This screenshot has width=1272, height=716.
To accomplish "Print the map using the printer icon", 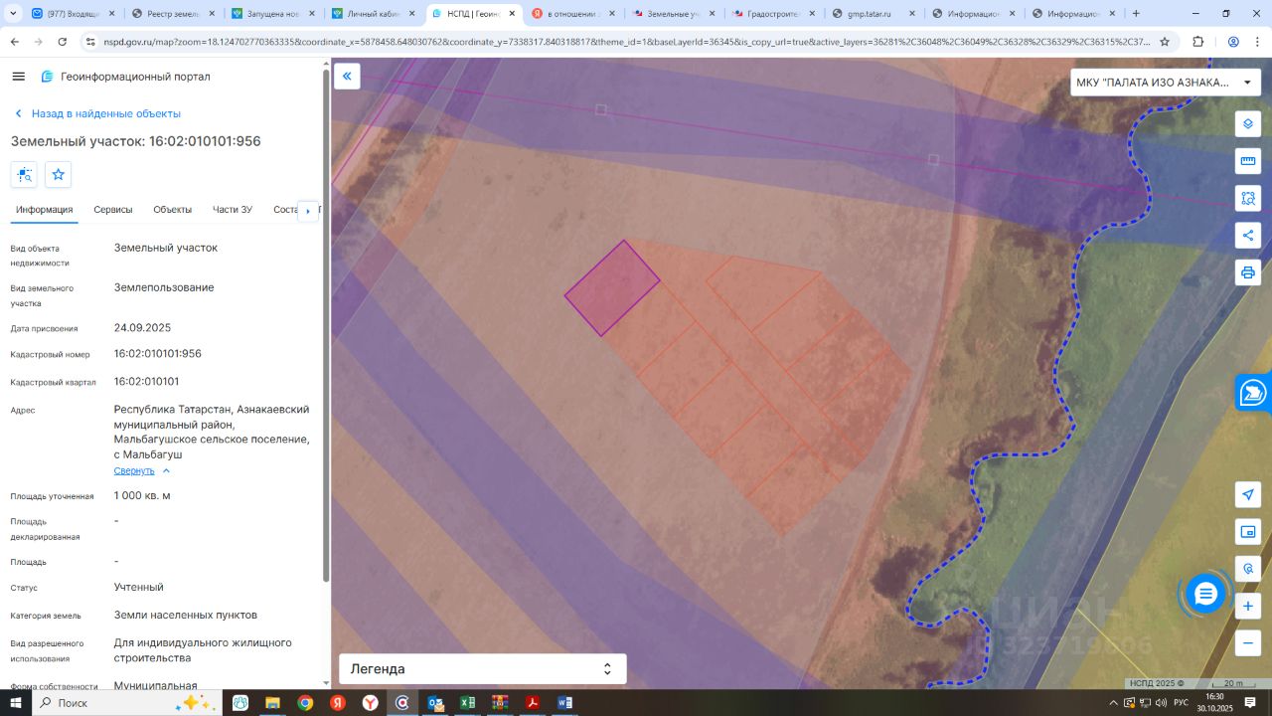I will point(1248,272).
